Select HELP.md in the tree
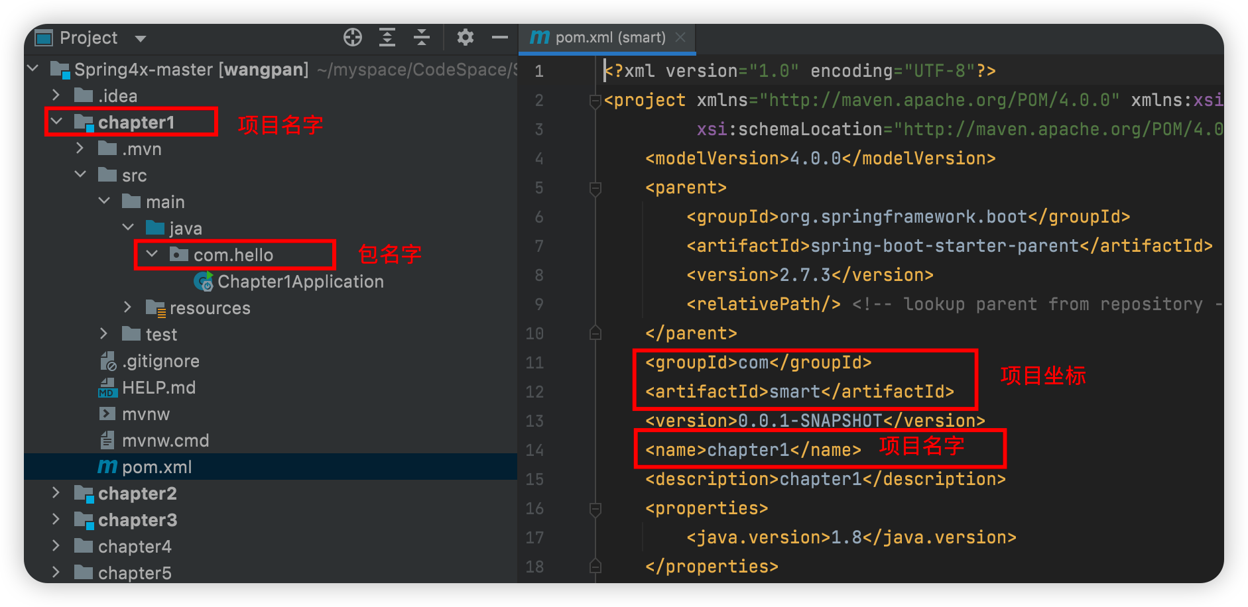This screenshot has width=1248, height=607. pos(158,388)
